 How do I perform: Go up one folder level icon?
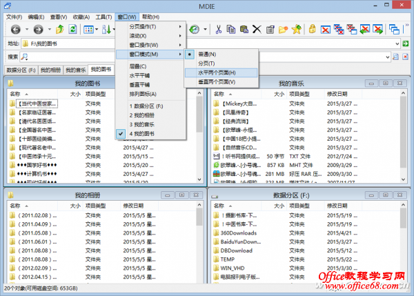tap(60, 29)
